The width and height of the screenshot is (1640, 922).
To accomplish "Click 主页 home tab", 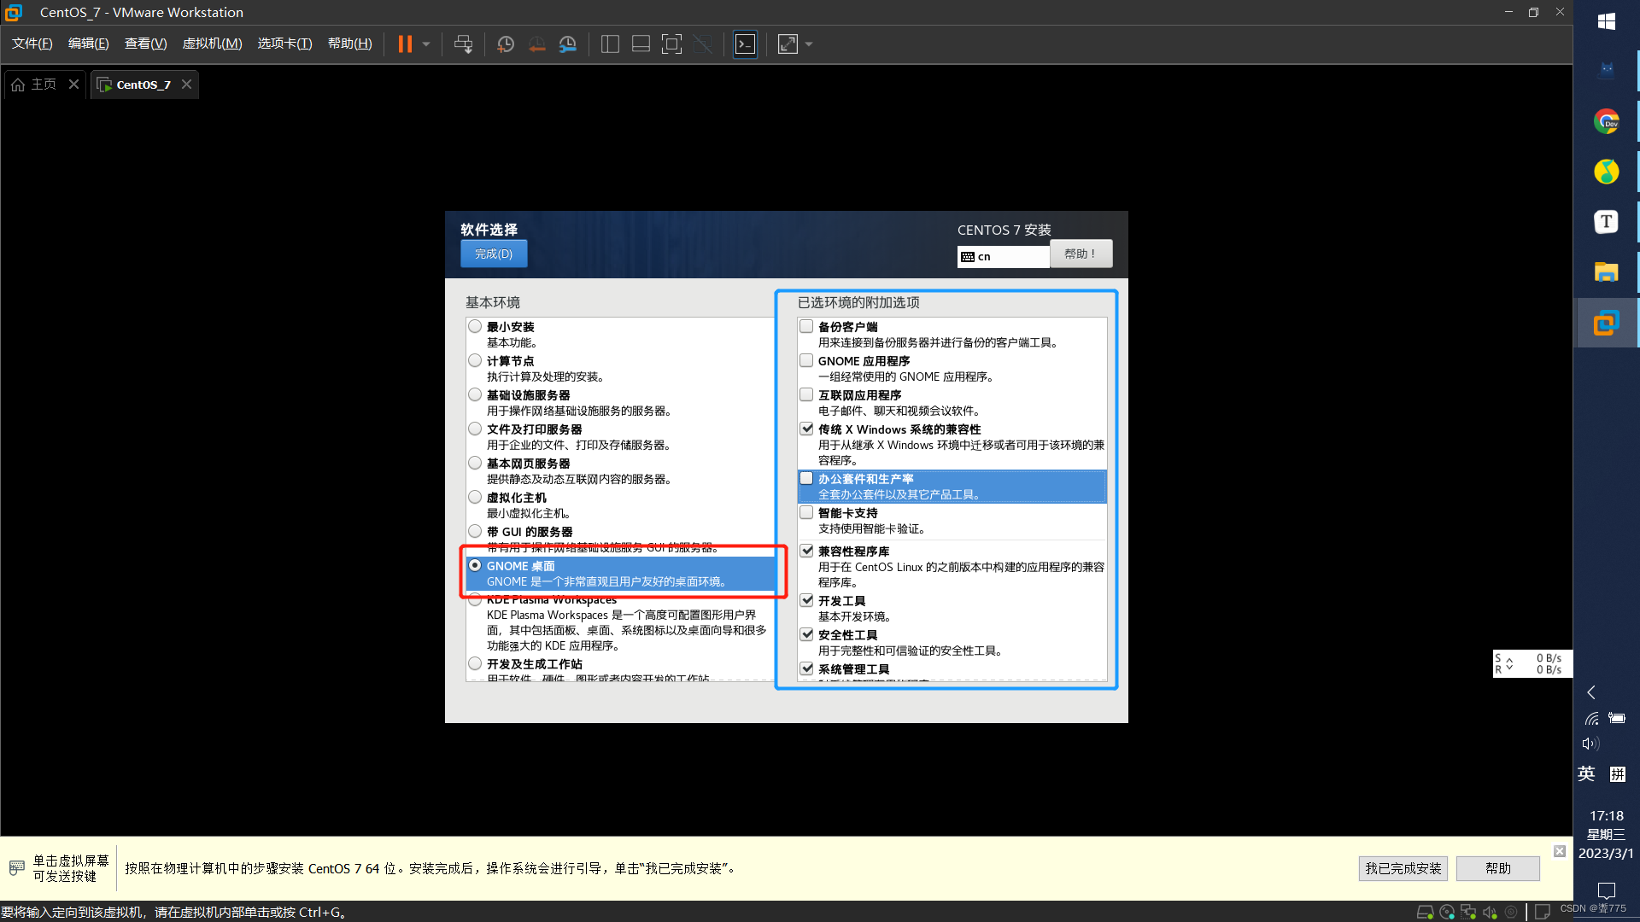I will (x=43, y=85).
